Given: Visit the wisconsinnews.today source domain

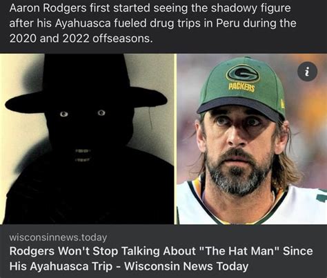Looking at the screenshot, I should click(x=58, y=237).
